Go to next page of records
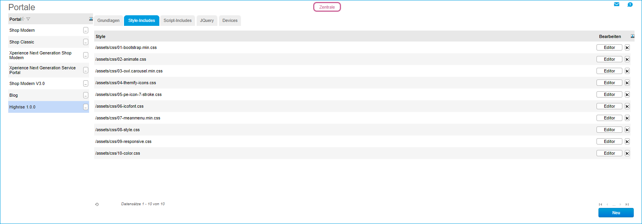Screen dimensions: 642x224 (620, 204)
